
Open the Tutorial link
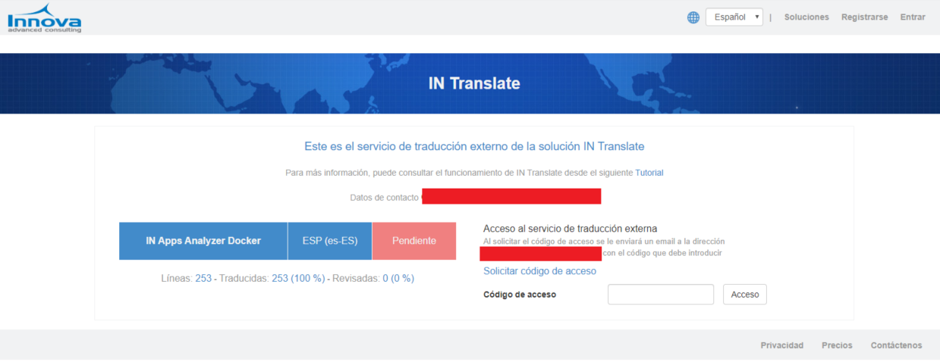point(649,173)
